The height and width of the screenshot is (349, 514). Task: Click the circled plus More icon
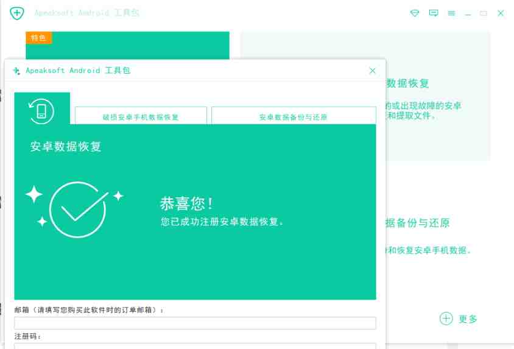[446, 318]
